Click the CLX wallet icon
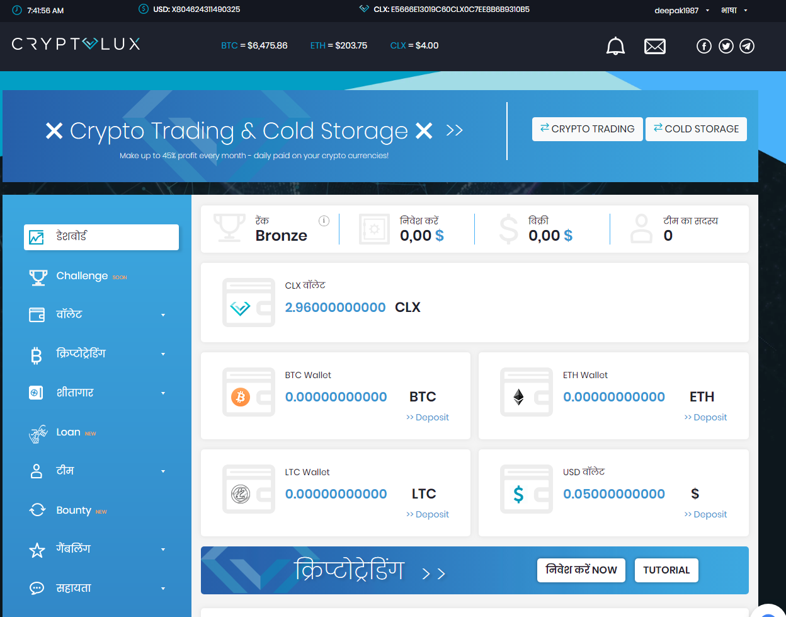Viewport: 786px width, 617px height. [248, 303]
